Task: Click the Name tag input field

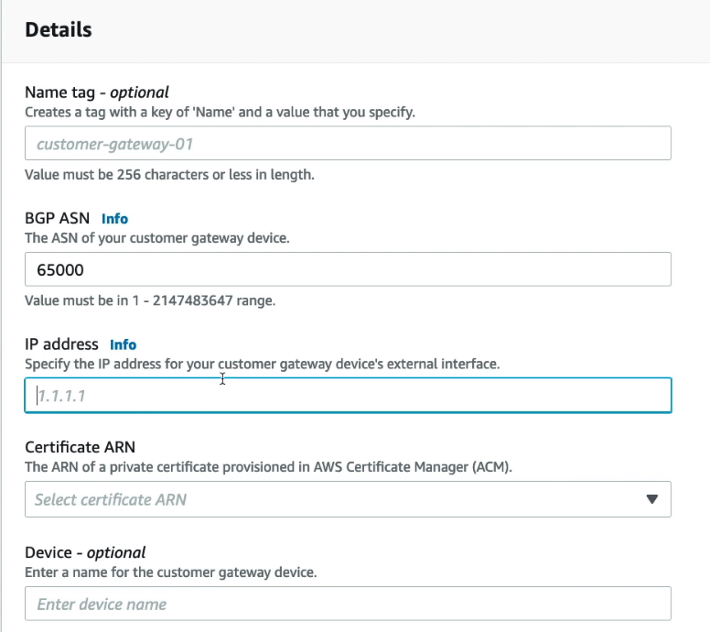Action: pyautogui.click(x=348, y=144)
